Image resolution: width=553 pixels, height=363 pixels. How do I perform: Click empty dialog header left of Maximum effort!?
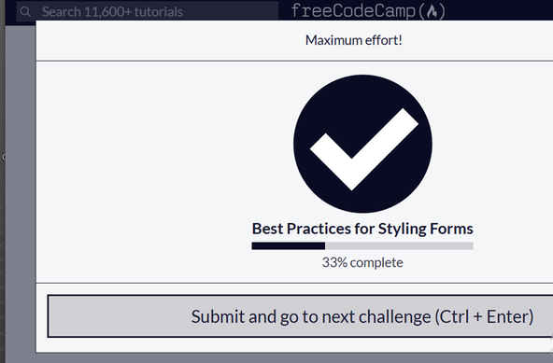click(x=169, y=40)
